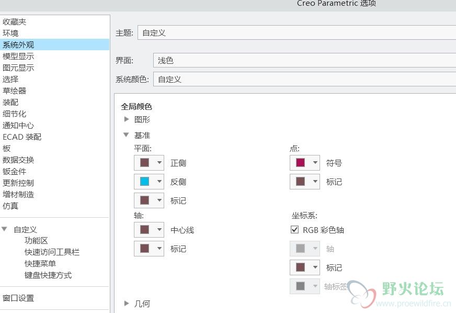Screen dimensions: 456x313
Task: Click the 正侧 plane color swatch
Action: (x=144, y=162)
